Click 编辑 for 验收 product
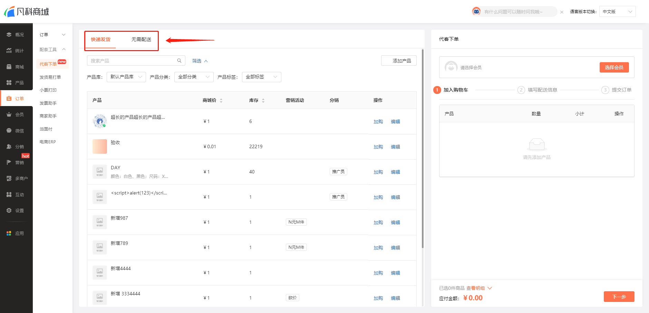649x313 pixels. click(x=395, y=147)
